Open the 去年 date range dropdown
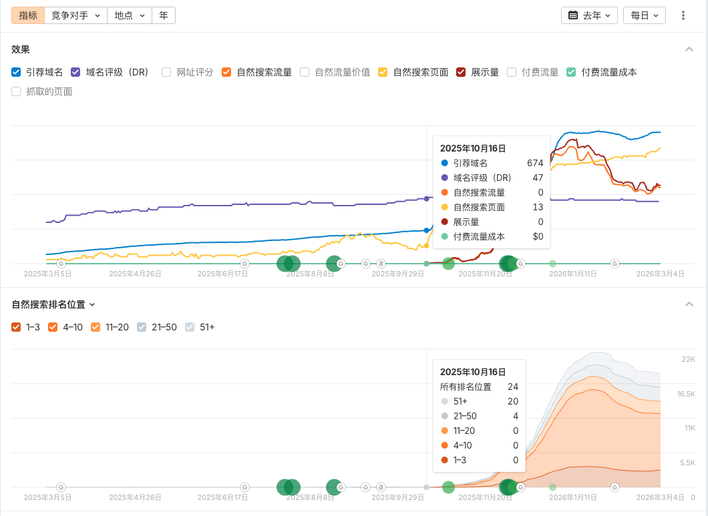 (x=589, y=15)
